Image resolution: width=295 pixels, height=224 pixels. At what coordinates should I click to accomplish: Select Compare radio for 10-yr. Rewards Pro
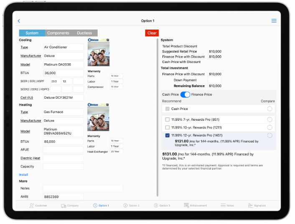[x=270, y=127]
